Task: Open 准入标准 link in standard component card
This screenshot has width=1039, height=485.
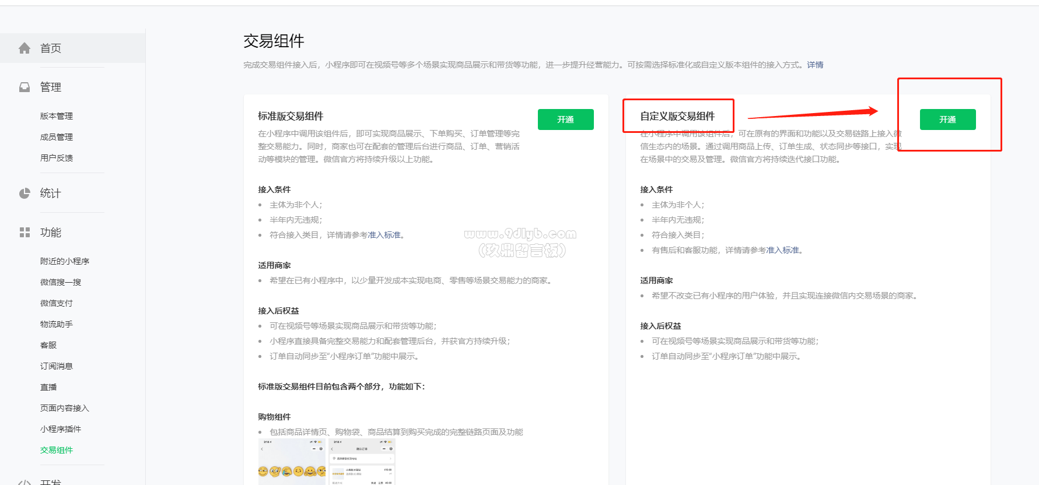Action: point(384,235)
